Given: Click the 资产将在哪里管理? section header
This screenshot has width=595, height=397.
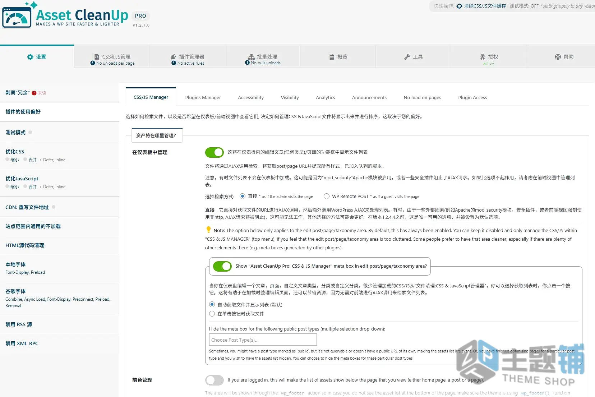Looking at the screenshot, I should (157, 135).
